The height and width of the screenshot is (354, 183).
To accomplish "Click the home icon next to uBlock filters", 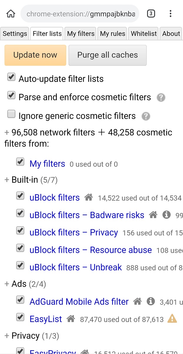I will (x=89, y=197).
